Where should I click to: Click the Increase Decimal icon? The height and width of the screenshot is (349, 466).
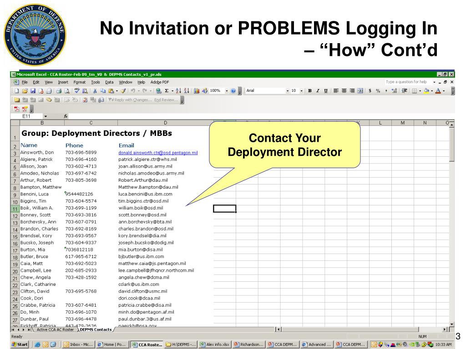click(x=395, y=91)
